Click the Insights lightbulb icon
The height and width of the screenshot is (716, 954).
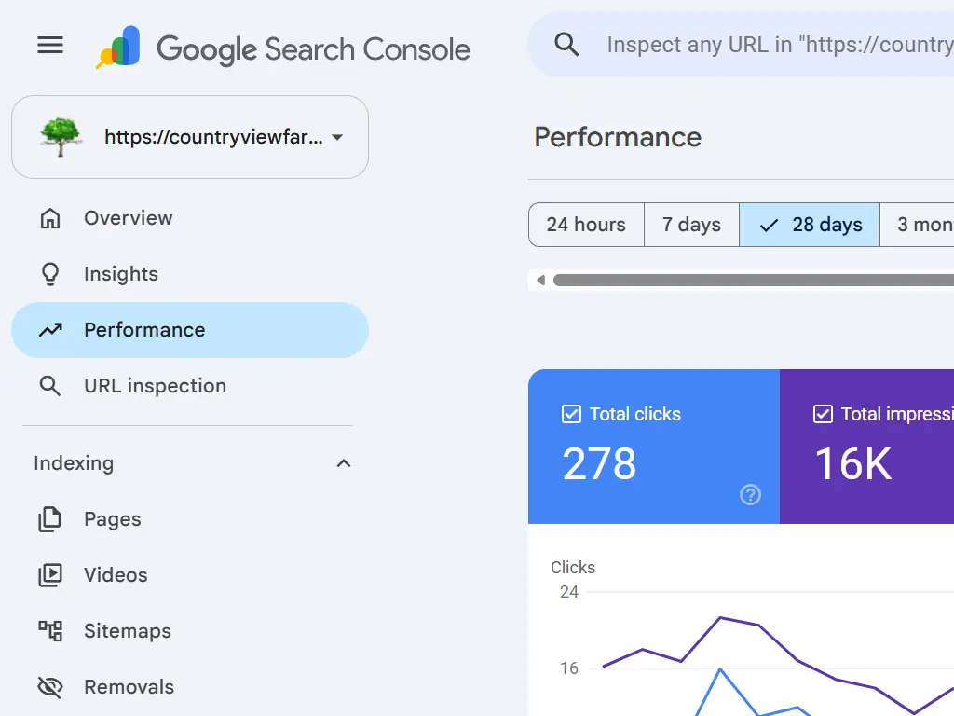pos(50,274)
